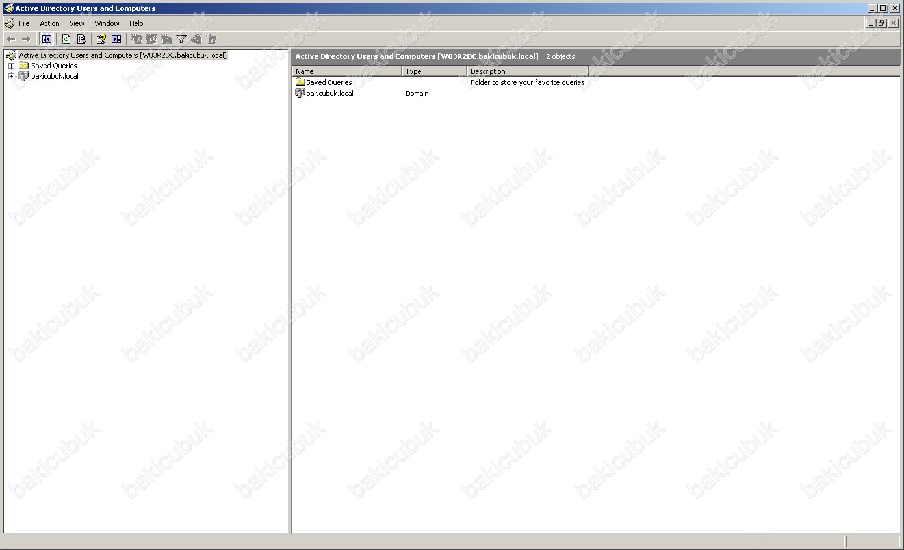904x550 pixels.
Task: Click the Forward arrow in the toolbar
Action: tap(26, 39)
